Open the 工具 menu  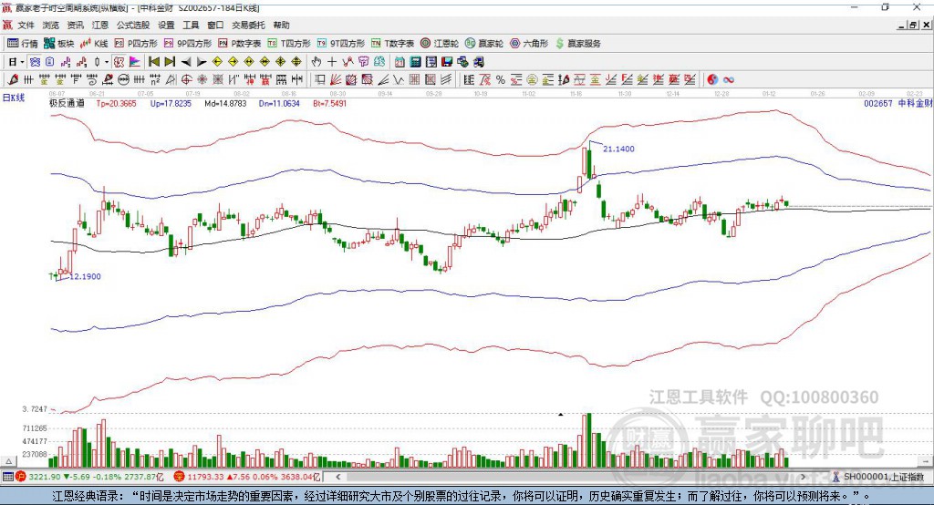(x=191, y=25)
